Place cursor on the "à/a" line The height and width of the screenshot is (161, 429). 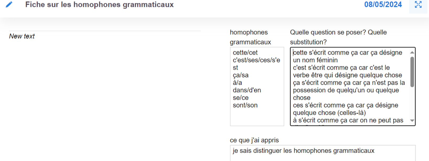tap(237, 83)
